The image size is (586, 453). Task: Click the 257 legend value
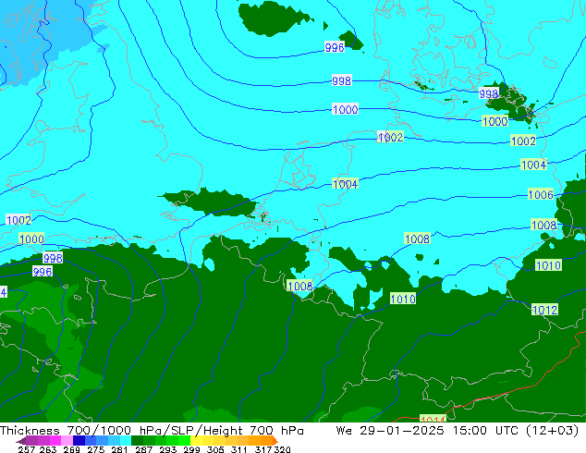click(x=26, y=449)
